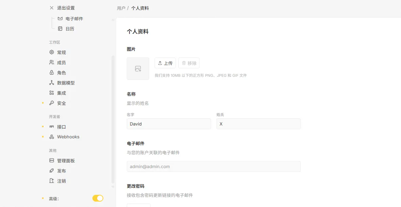Click the gear icon for 常规
401x207 pixels.
(52, 52)
